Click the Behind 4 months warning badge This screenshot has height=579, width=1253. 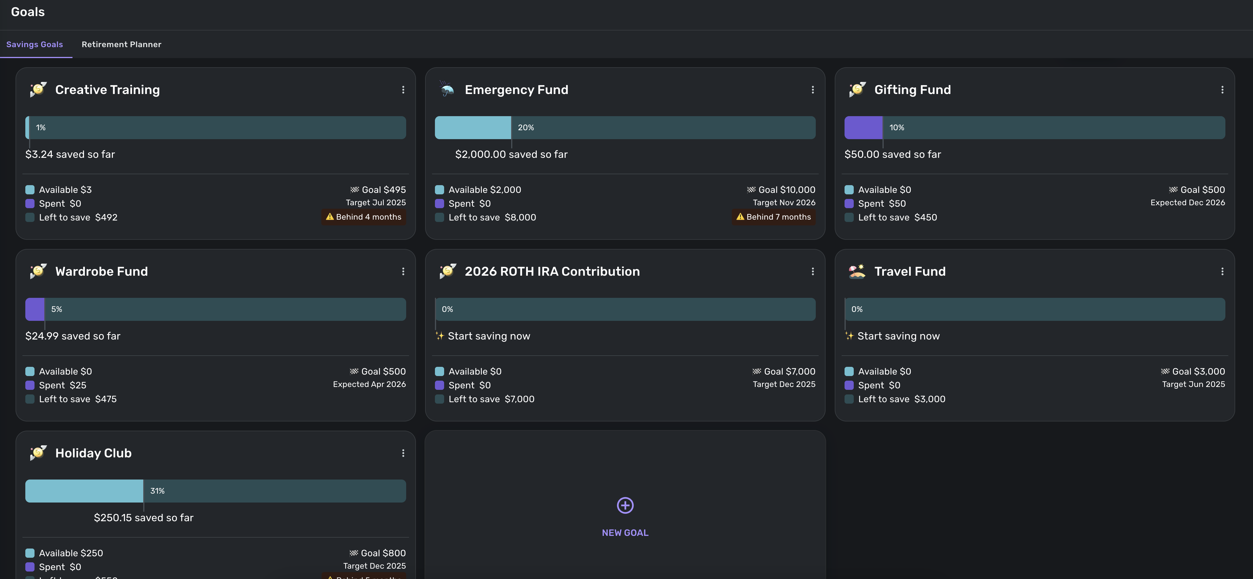(363, 217)
